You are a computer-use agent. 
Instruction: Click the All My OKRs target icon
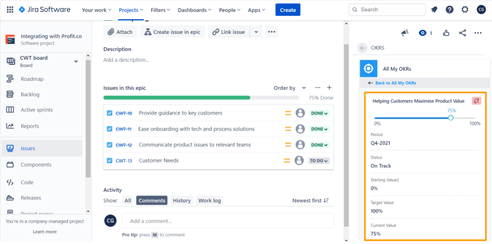pos(368,69)
